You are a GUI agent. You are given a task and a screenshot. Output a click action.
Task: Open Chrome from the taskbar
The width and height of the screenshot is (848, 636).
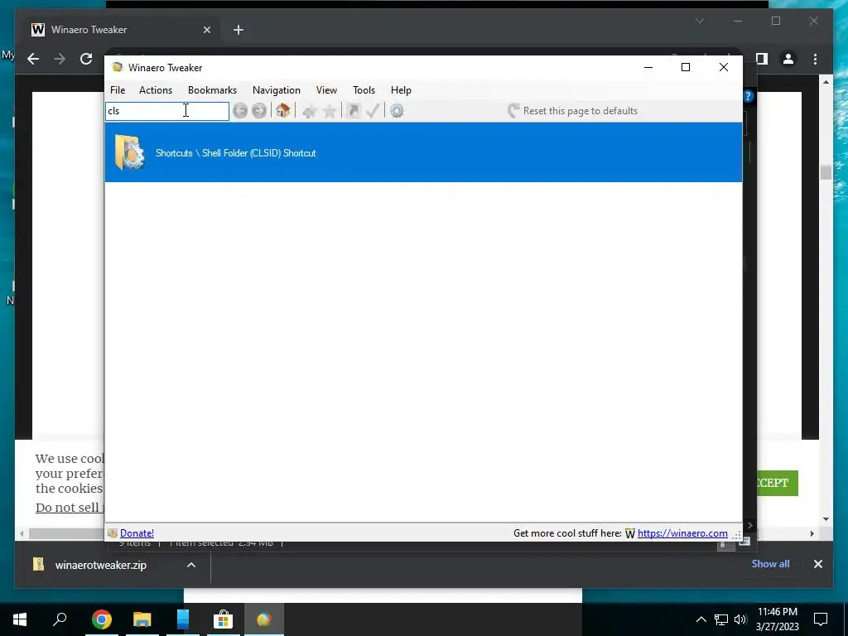[102, 619]
